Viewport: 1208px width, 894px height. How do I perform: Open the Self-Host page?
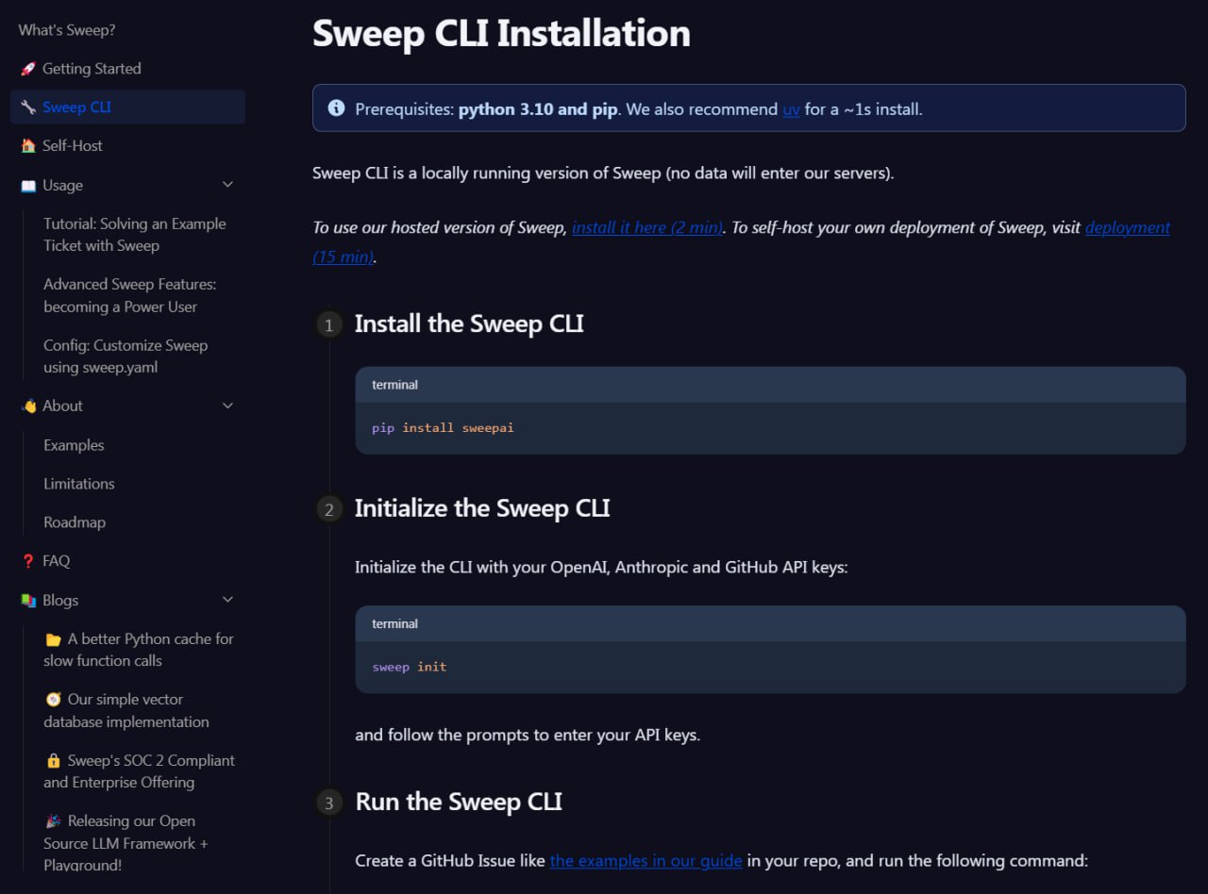[73, 146]
